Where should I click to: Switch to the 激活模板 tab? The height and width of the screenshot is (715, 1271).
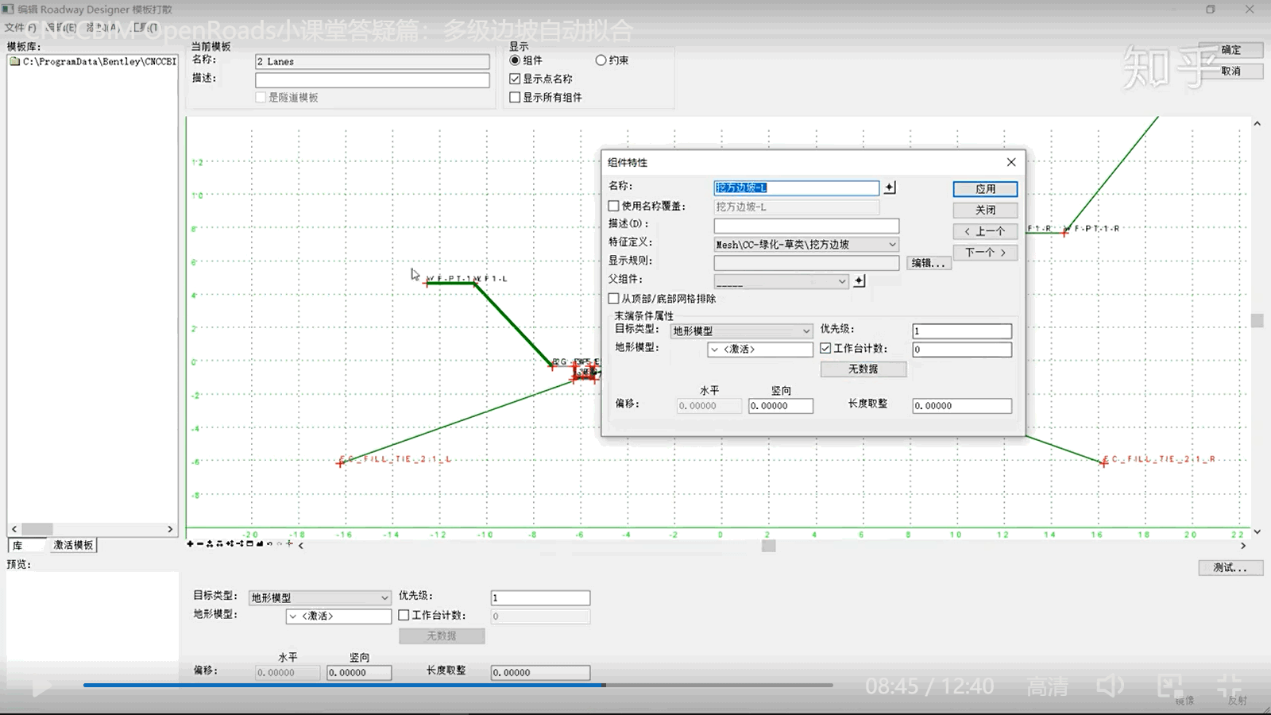73,545
